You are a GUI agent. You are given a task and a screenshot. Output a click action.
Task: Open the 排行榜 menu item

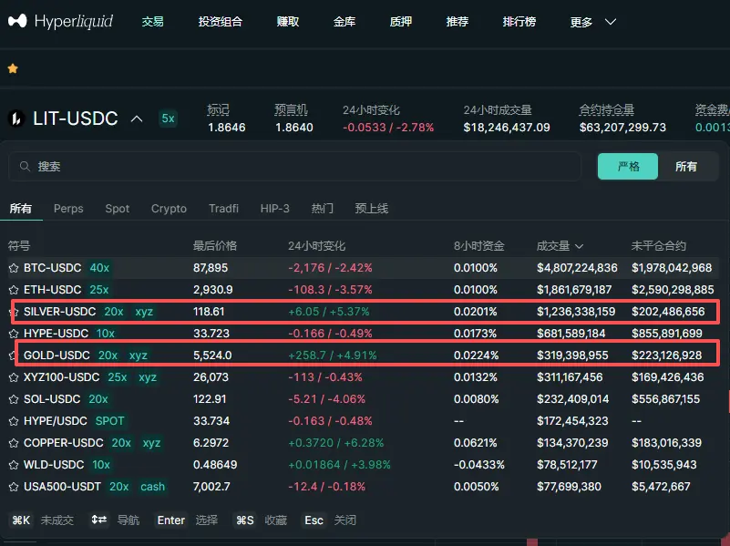point(519,21)
